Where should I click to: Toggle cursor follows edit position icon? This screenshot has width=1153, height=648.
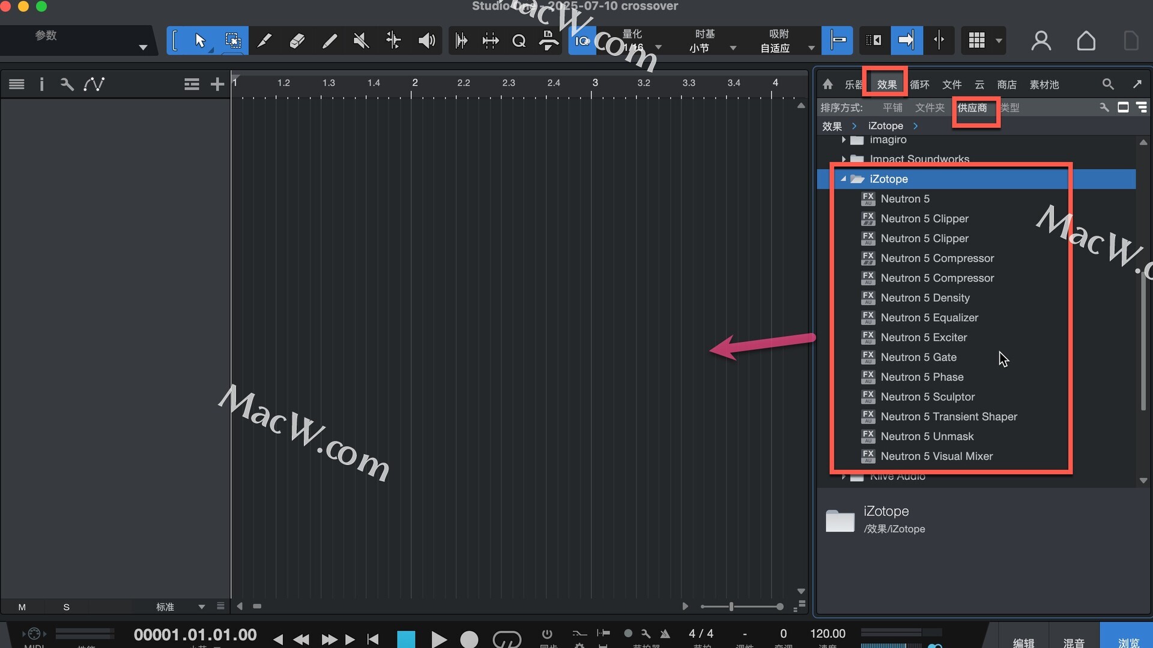point(939,41)
